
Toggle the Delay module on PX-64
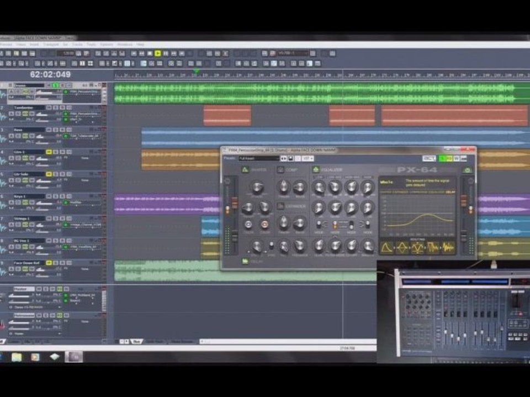245,261
